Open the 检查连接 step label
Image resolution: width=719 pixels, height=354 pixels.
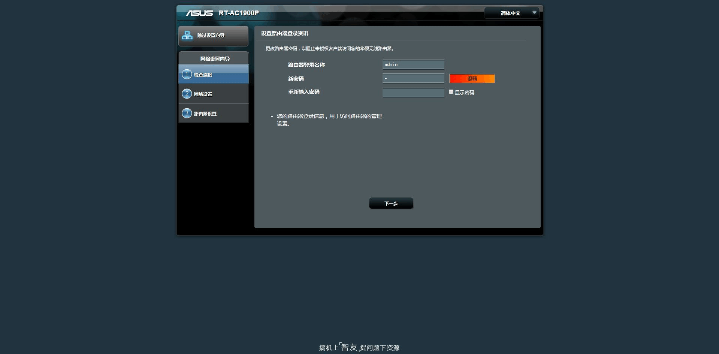(x=203, y=75)
